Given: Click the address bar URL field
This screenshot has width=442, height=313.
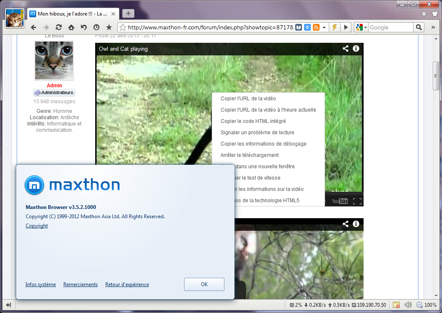Looking at the screenshot, I should tap(210, 27).
